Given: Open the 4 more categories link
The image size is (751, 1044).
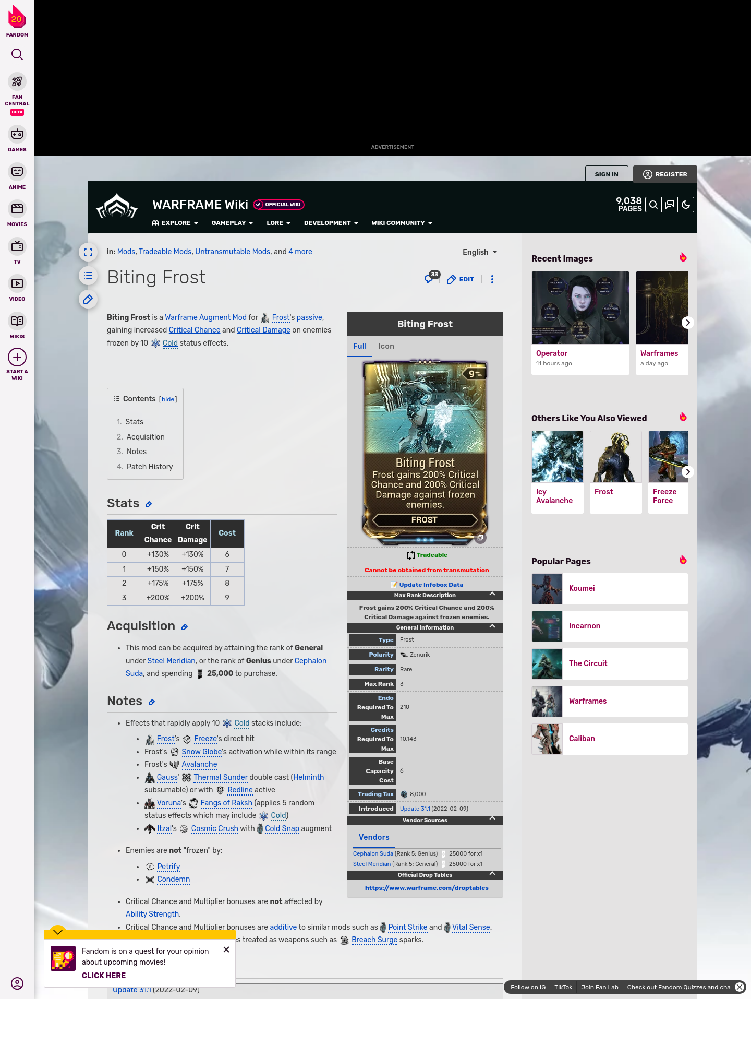Looking at the screenshot, I should click(x=300, y=252).
